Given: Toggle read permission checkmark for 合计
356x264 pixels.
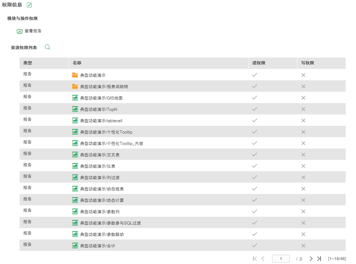Looking at the screenshot, I should [x=254, y=246].
